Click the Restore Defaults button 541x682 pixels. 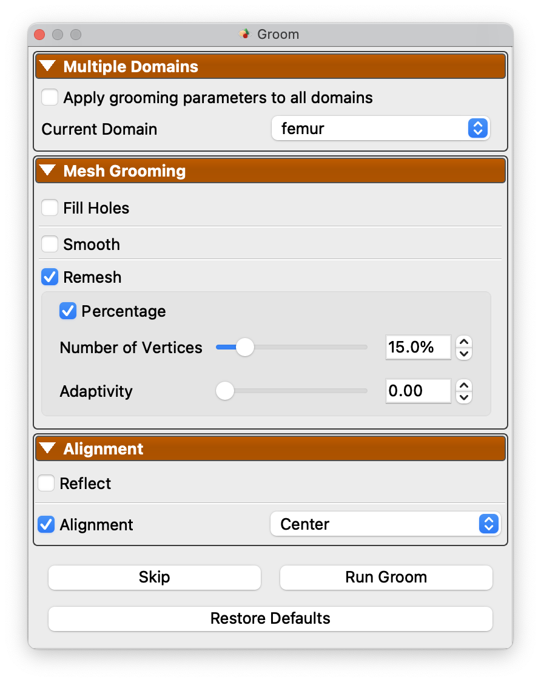pyautogui.click(x=270, y=618)
